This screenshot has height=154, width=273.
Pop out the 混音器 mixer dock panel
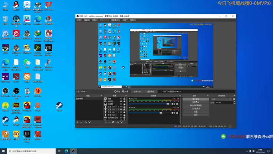[x=180, y=96]
